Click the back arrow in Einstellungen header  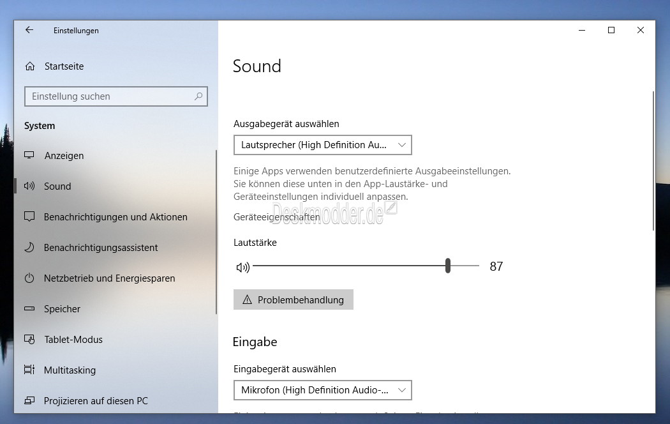click(29, 30)
